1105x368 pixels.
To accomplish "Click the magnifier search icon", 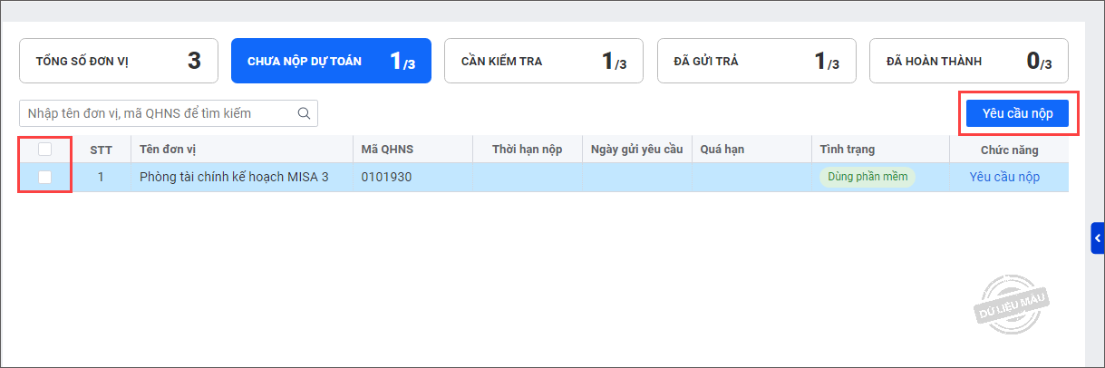I will (305, 113).
